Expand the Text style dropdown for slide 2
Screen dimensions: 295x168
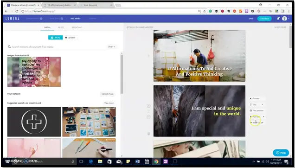257,104
